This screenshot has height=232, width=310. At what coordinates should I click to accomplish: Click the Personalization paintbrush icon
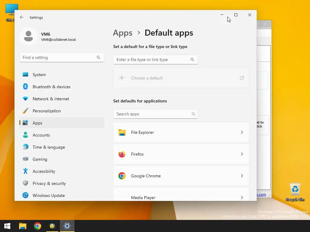pyautogui.click(x=25, y=111)
